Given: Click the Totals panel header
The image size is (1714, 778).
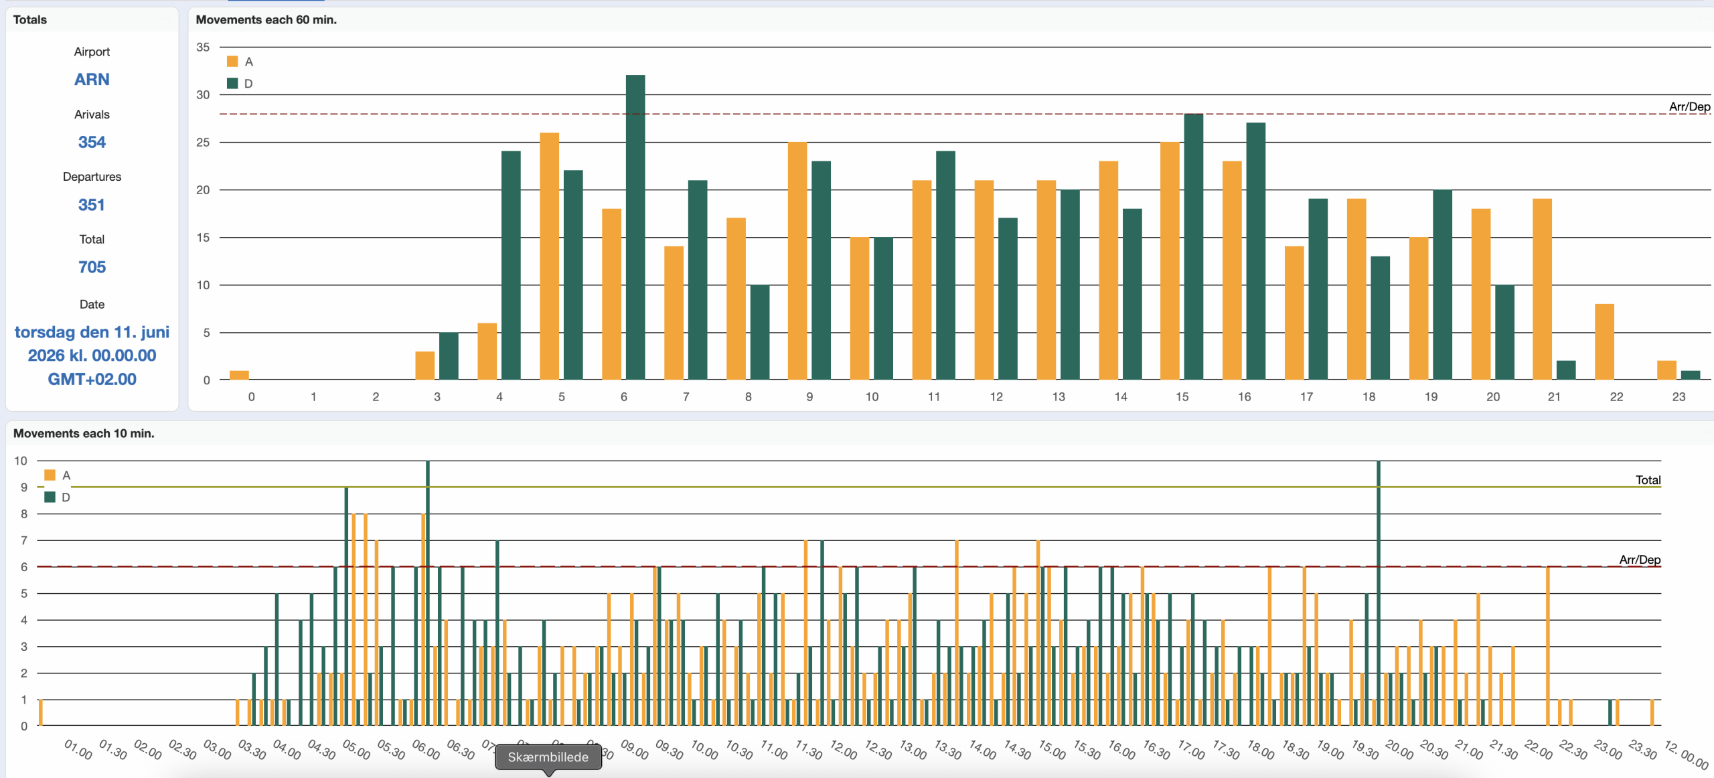Looking at the screenshot, I should [x=30, y=20].
